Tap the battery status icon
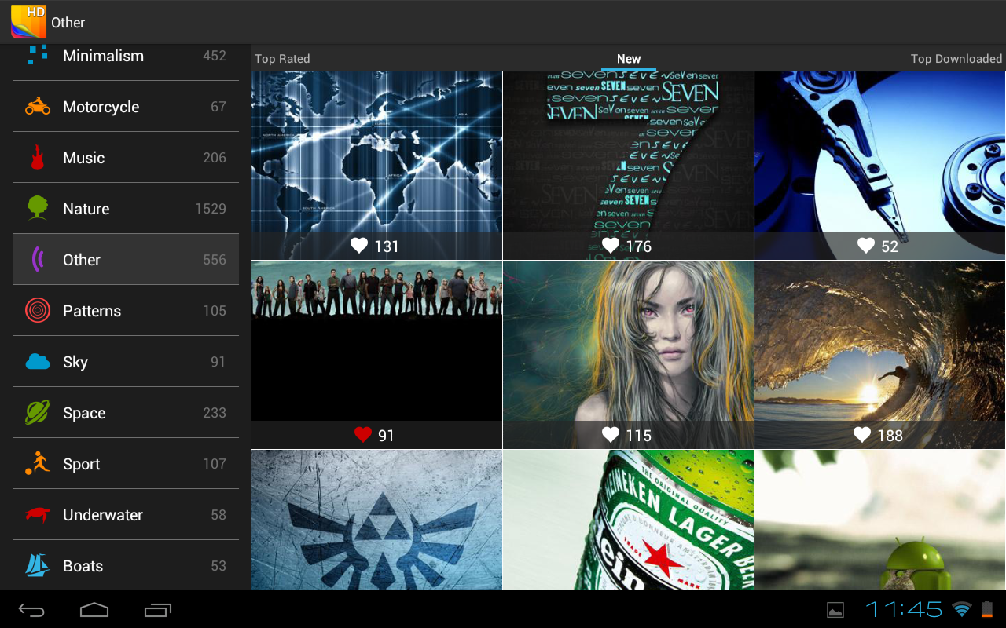The image size is (1006, 628). (987, 609)
